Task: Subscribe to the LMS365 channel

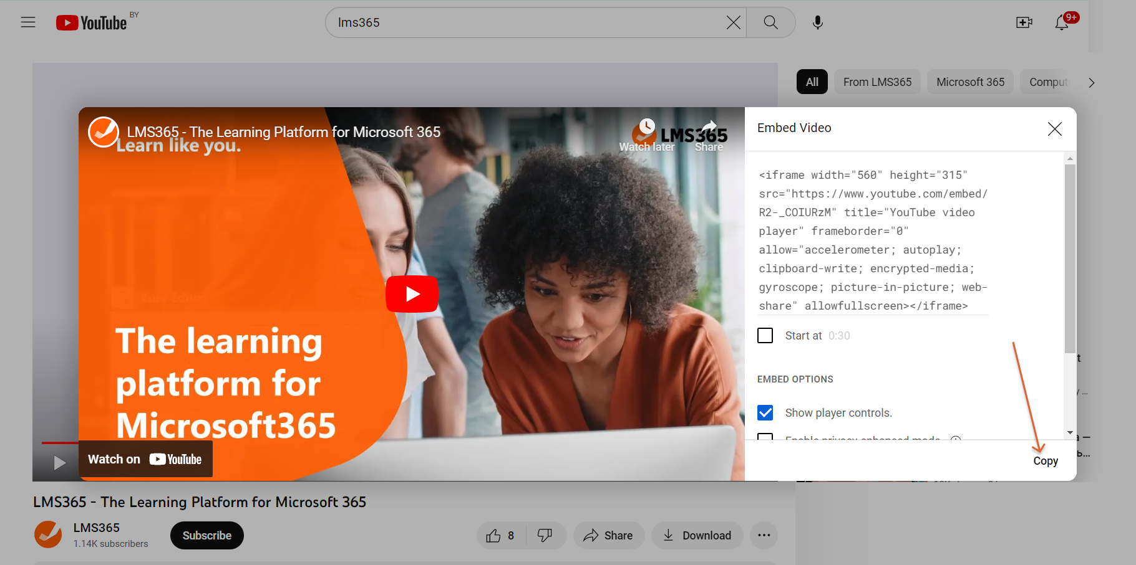Action: 206,536
